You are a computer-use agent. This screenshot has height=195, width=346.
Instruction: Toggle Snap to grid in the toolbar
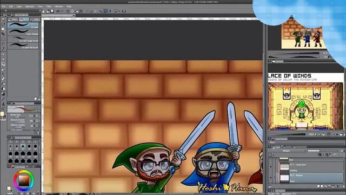(110, 11)
